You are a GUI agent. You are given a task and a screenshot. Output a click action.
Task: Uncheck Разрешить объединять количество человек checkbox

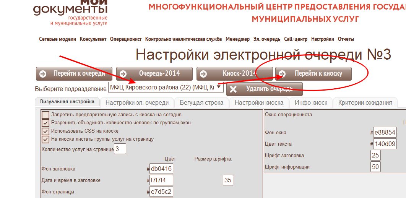pos(45,123)
